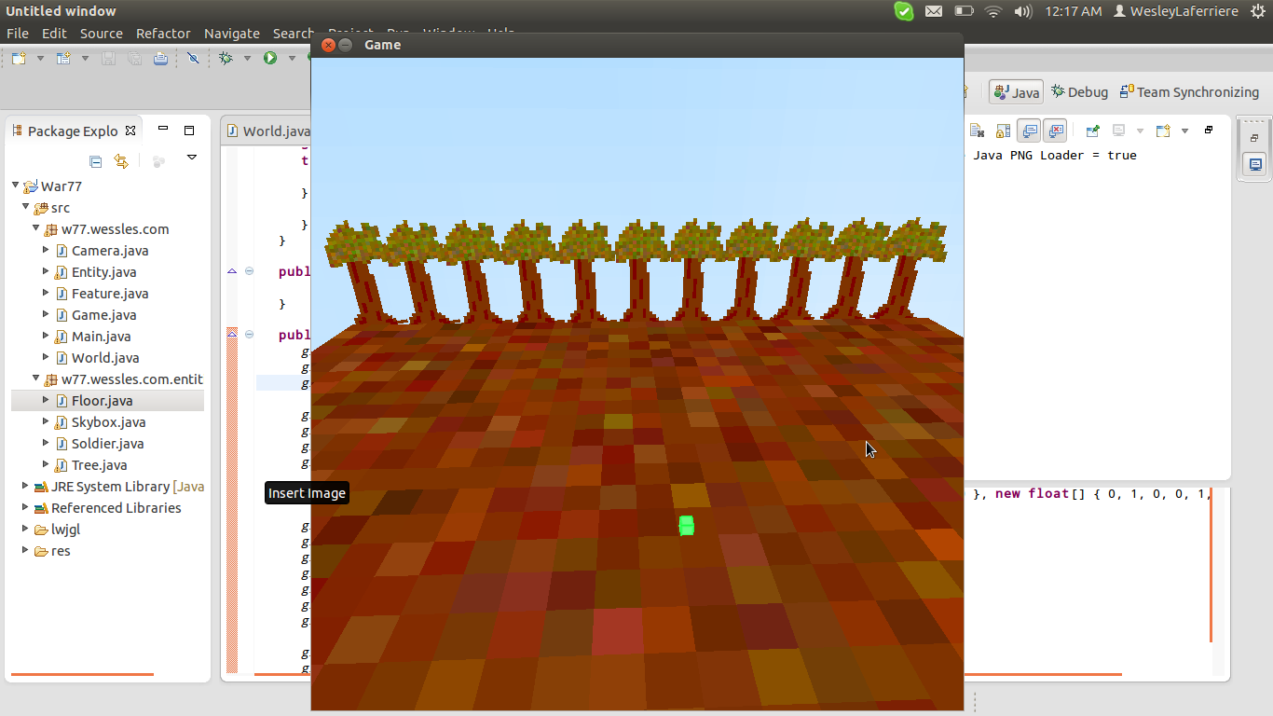Image resolution: width=1273 pixels, height=716 pixels.
Task: Open the New wizard dropdown arrow
Action: coord(40,58)
